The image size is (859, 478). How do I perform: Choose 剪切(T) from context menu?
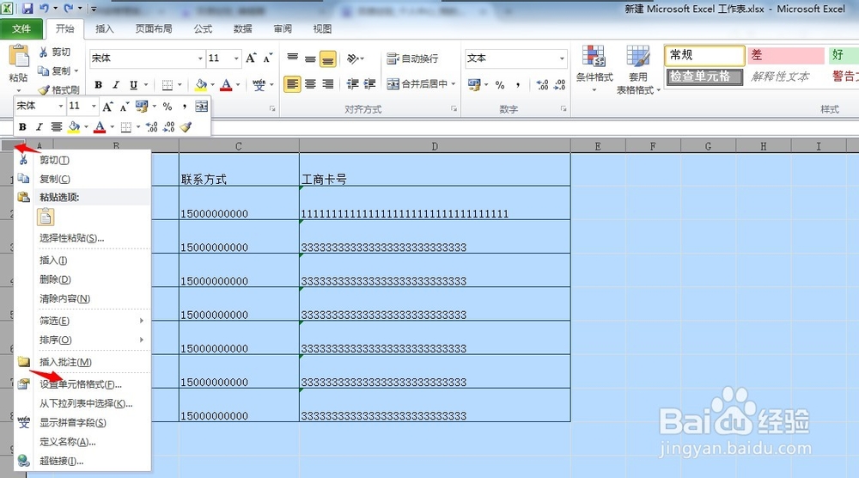[82, 160]
